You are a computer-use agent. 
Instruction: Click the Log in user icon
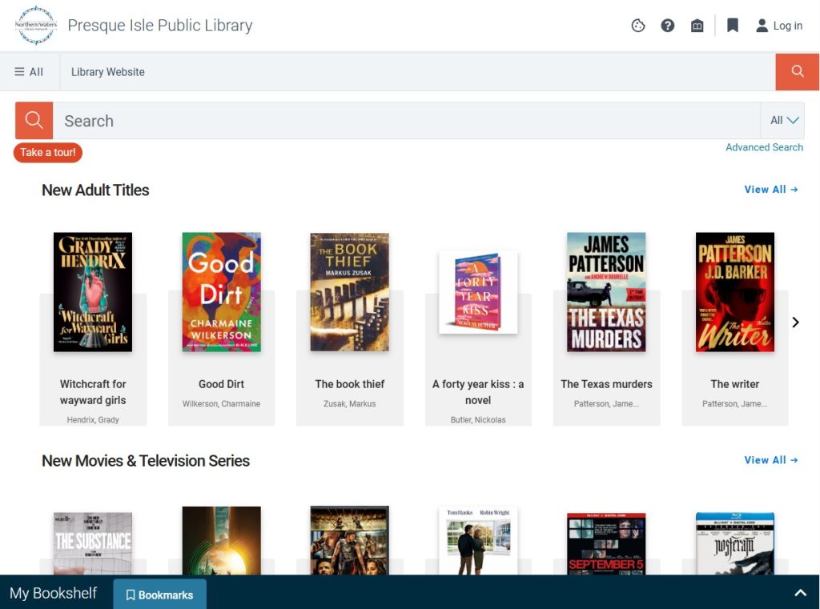point(762,25)
